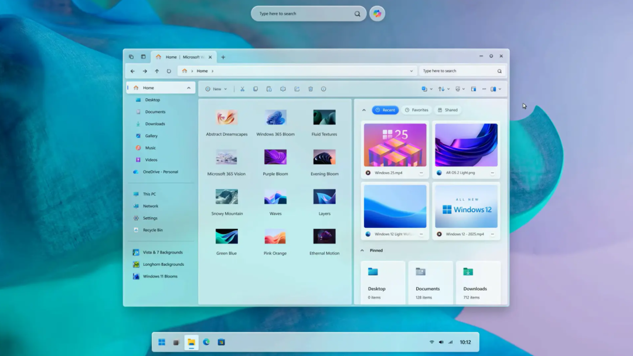Click the Copilot icon beside desktop search
This screenshot has width=633, height=356.
pyautogui.click(x=377, y=13)
